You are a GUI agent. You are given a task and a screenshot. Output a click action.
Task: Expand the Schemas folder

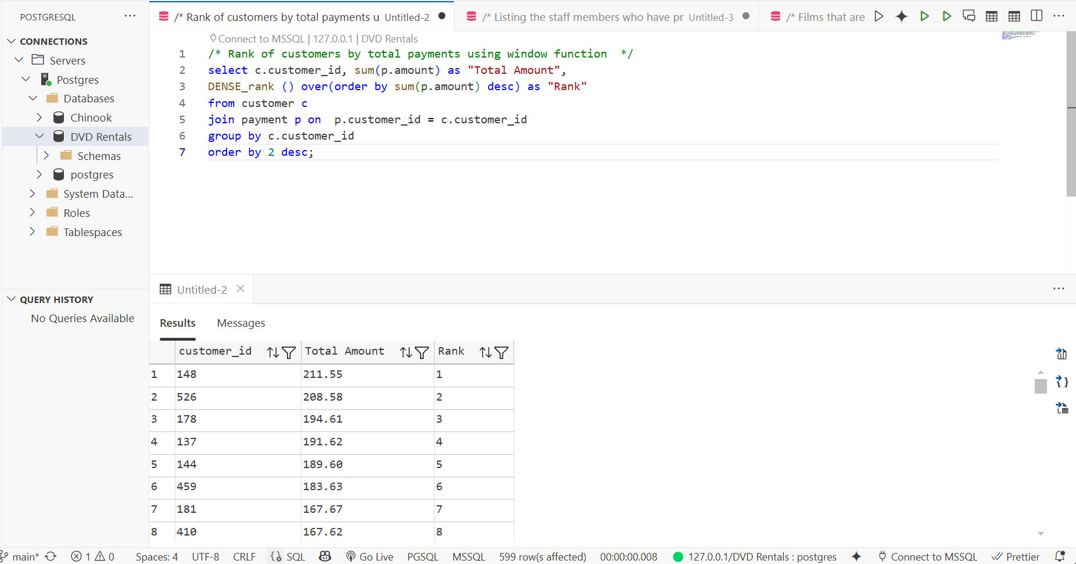[x=46, y=155]
